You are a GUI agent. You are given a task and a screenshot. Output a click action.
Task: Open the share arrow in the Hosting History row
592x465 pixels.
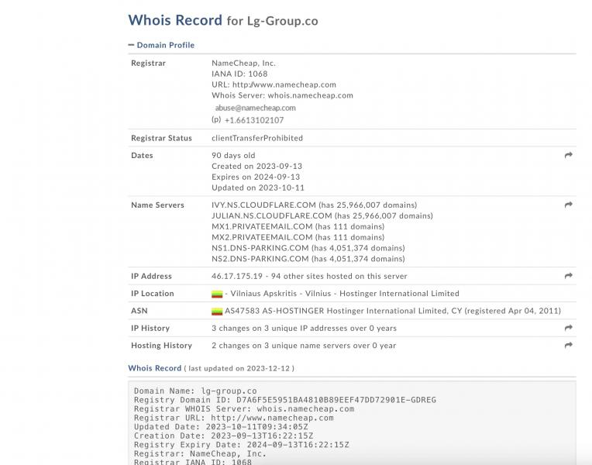coord(568,345)
